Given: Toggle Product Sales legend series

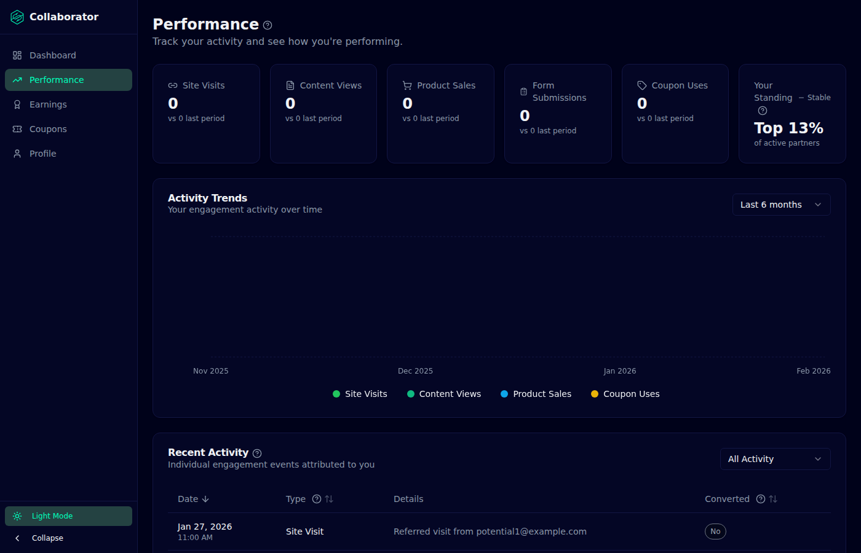Looking at the screenshot, I should 536,394.
